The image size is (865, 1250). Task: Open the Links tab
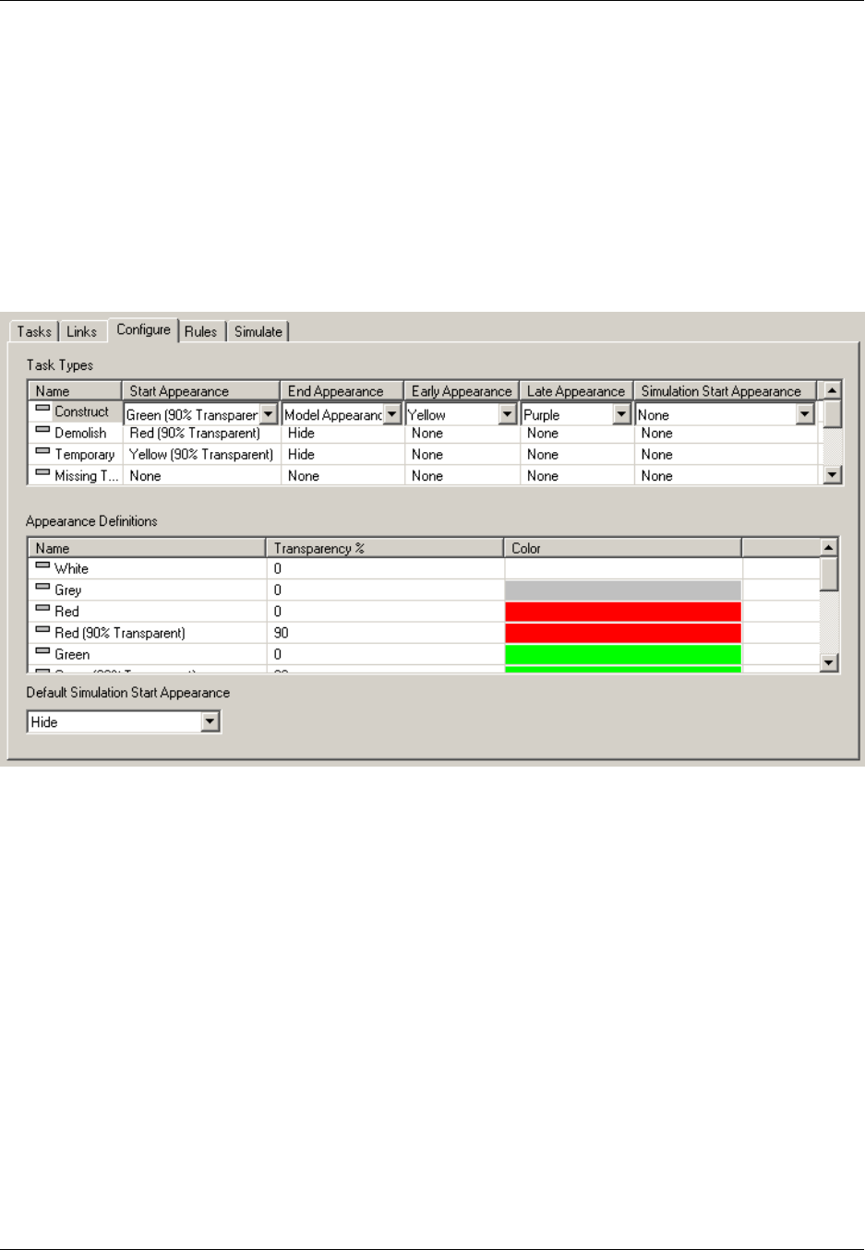point(81,331)
